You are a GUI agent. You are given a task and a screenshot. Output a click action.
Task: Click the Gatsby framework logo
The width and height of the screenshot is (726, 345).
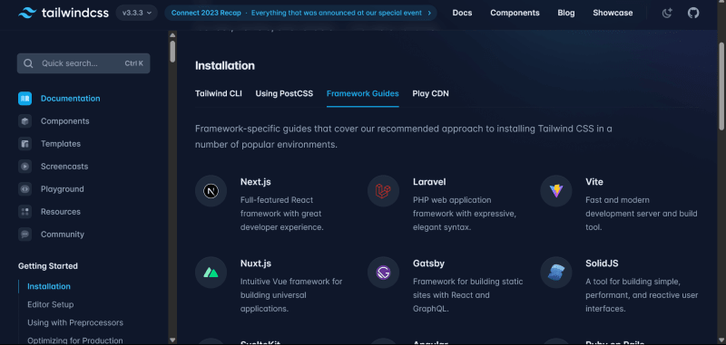pos(383,273)
